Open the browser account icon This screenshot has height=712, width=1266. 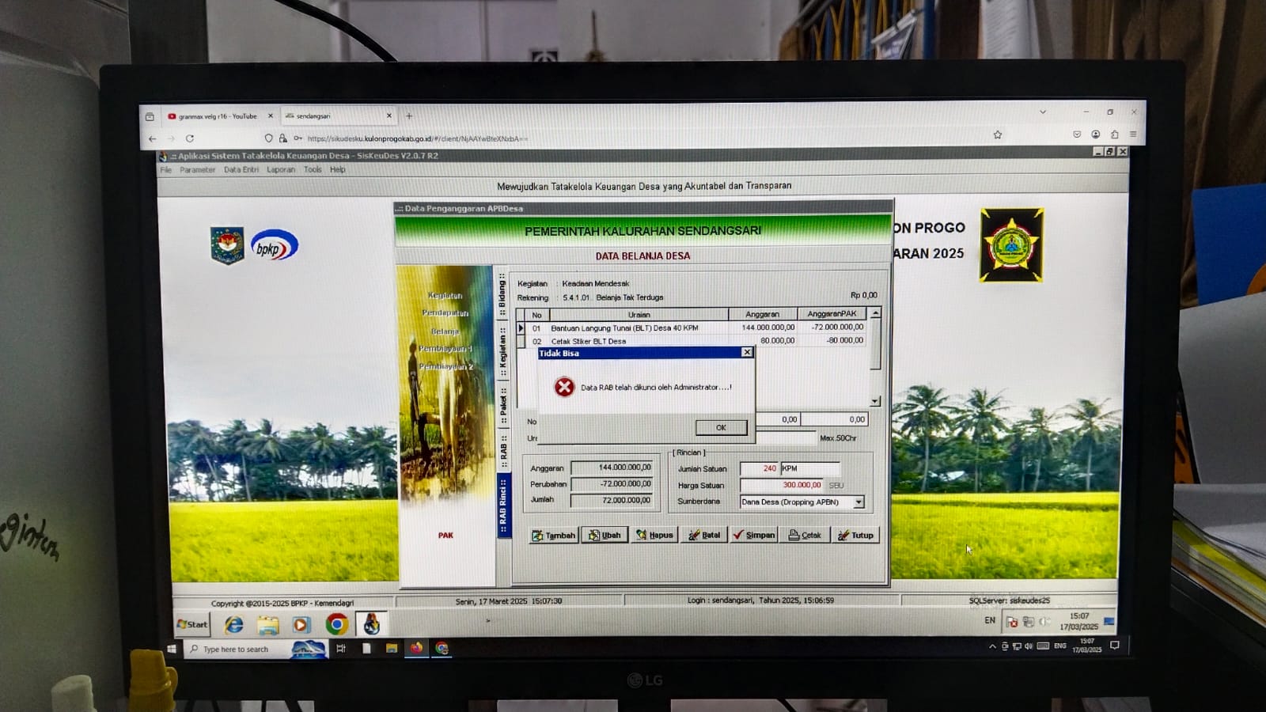(1095, 134)
